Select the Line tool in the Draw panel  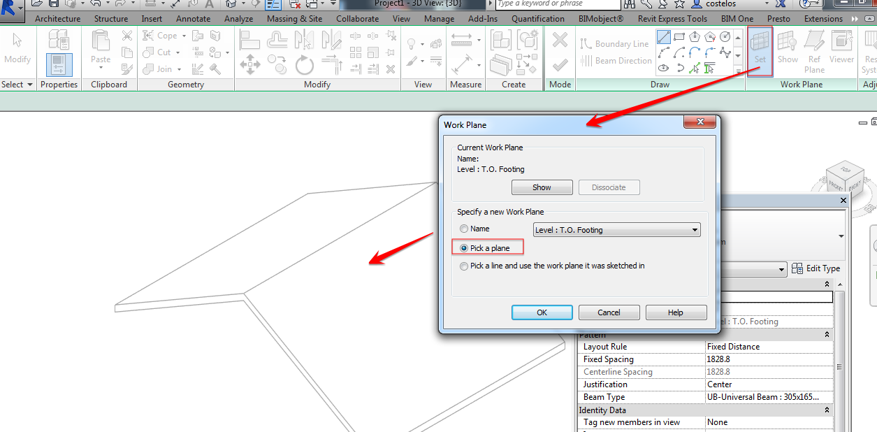tap(664, 37)
